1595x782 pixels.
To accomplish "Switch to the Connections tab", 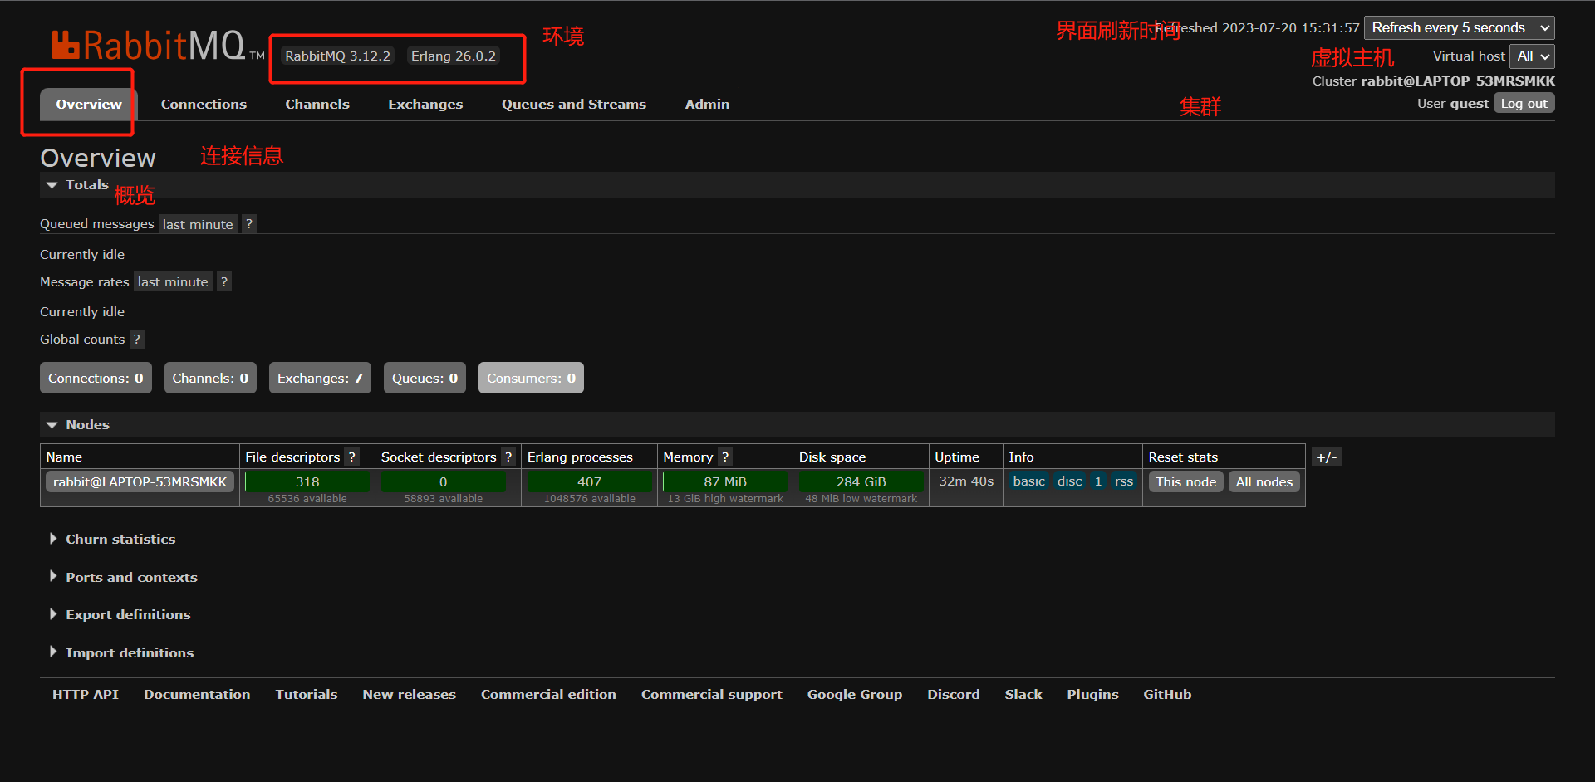I will click(x=204, y=104).
